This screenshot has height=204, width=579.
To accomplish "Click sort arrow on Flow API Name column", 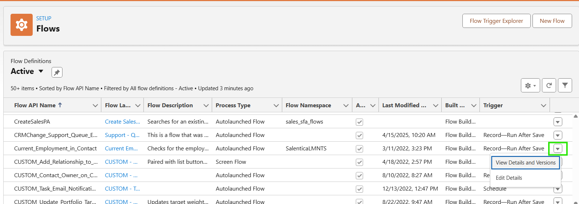I will [x=60, y=105].
